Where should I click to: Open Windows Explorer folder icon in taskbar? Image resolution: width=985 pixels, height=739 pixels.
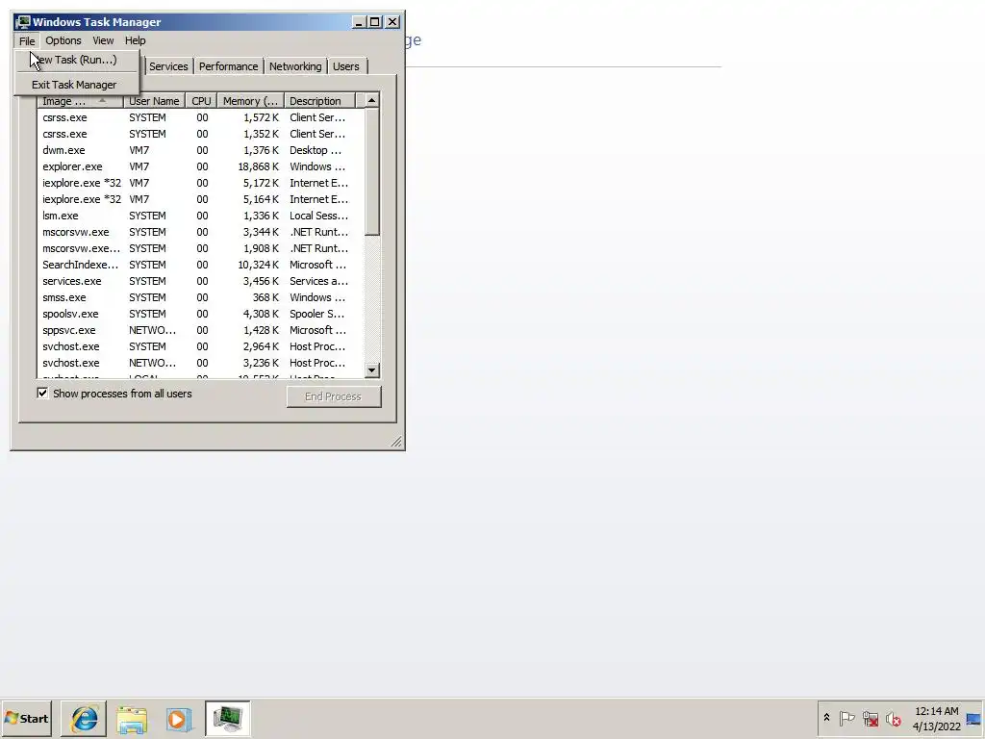point(132,719)
